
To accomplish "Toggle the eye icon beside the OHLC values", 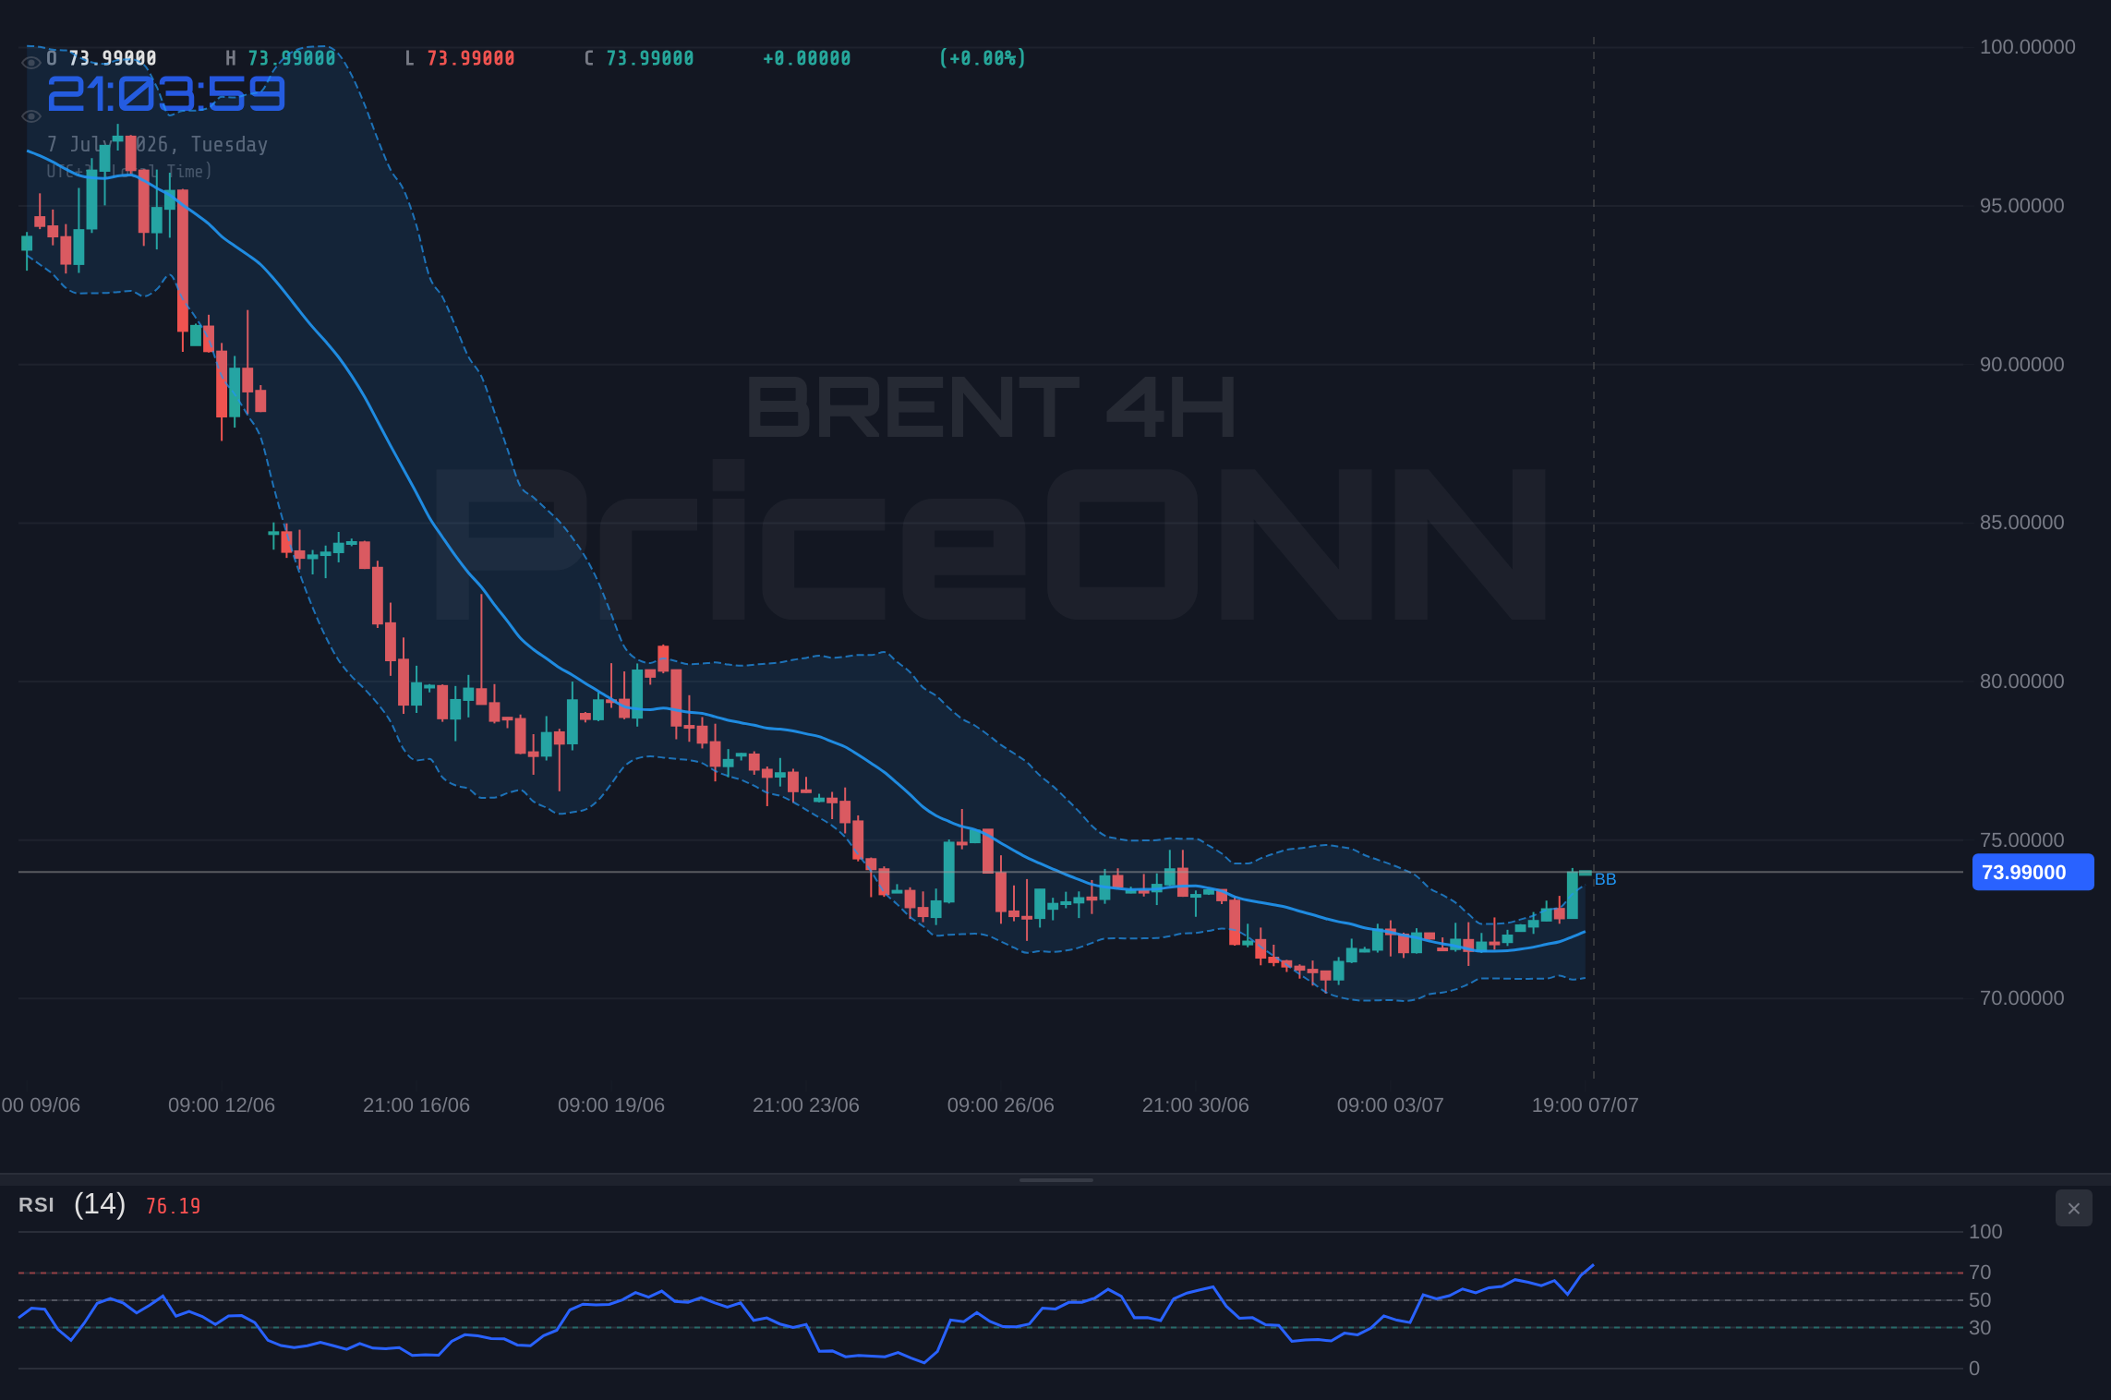I will (x=30, y=63).
